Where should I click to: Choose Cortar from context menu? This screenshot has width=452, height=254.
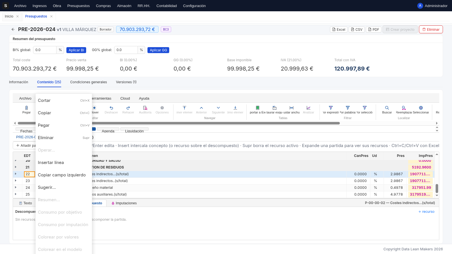[64, 100]
